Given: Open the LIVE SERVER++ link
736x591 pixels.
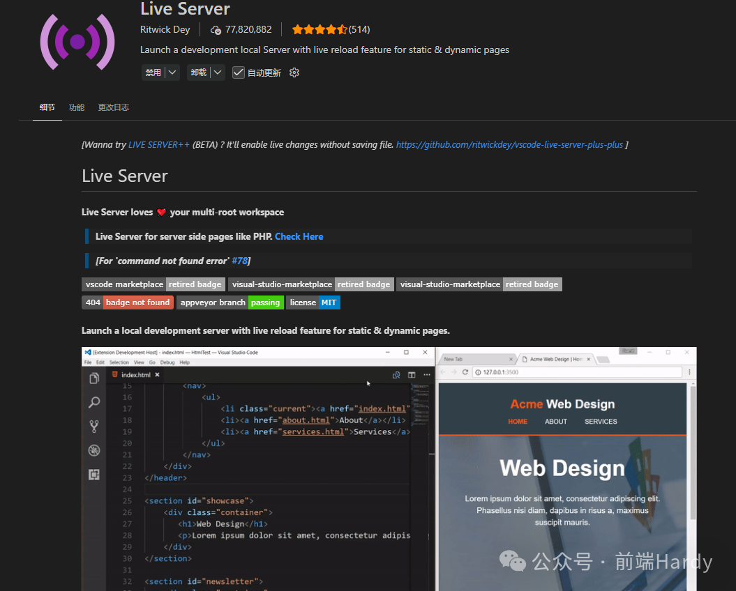Looking at the screenshot, I should click(x=159, y=144).
